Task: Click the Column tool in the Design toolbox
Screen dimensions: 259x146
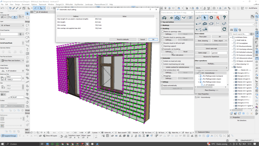Action: pyautogui.click(x=27, y=50)
